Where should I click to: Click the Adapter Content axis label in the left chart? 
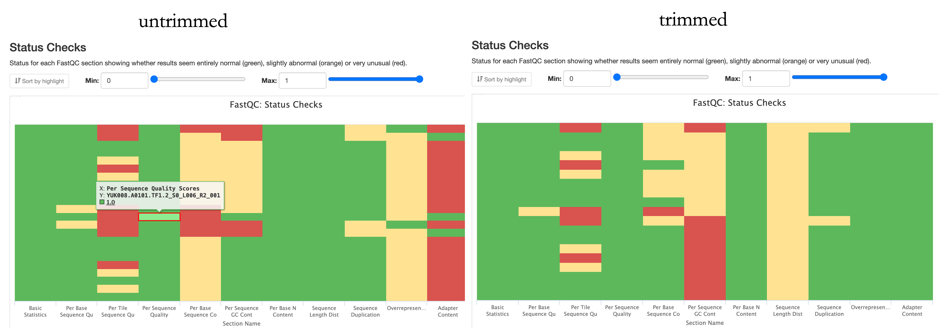click(448, 311)
